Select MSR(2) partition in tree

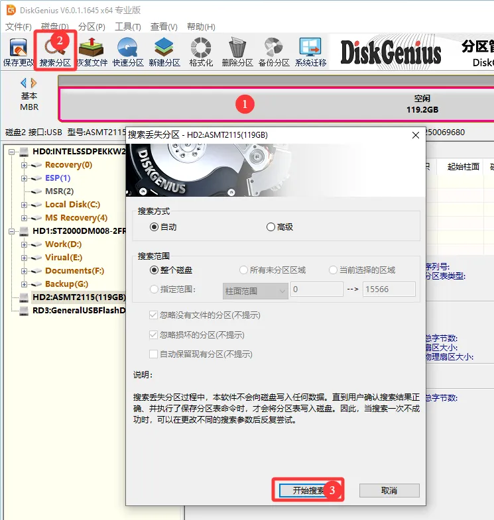tap(60, 191)
